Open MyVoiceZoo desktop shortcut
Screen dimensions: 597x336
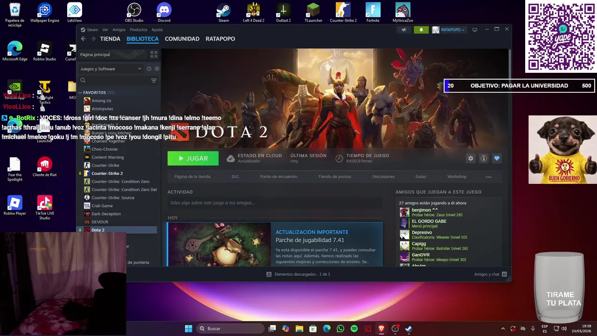click(403, 13)
